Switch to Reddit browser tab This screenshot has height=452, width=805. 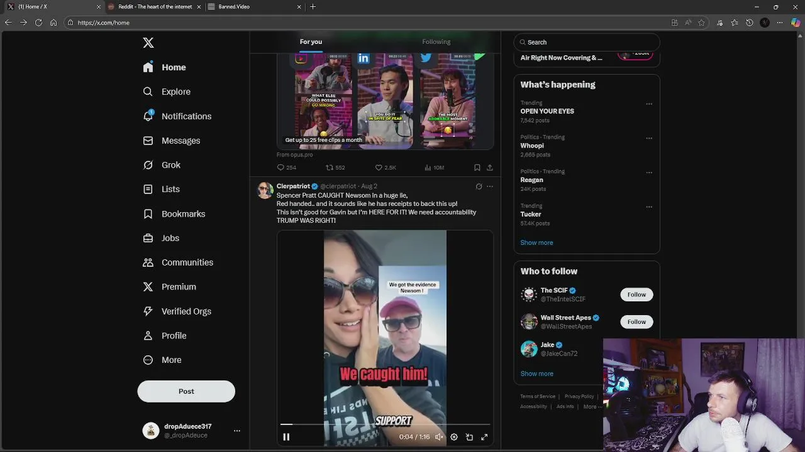155,6
